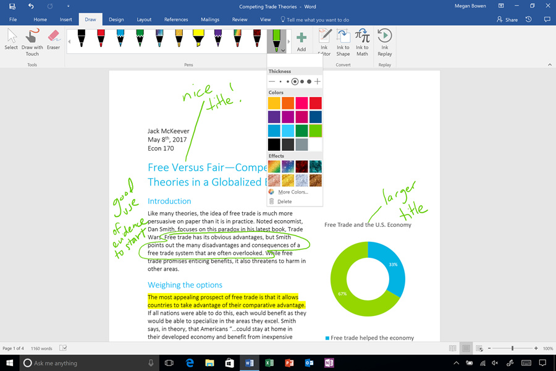Pick the yellow-orange color swatch
Screen dimensions: 556x371
tap(274, 103)
